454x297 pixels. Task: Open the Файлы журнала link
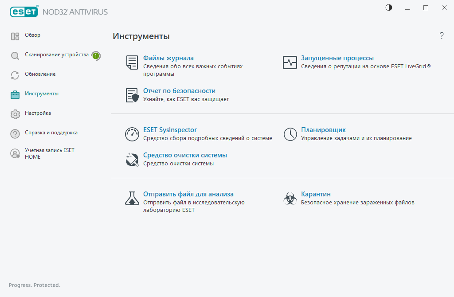coord(168,58)
